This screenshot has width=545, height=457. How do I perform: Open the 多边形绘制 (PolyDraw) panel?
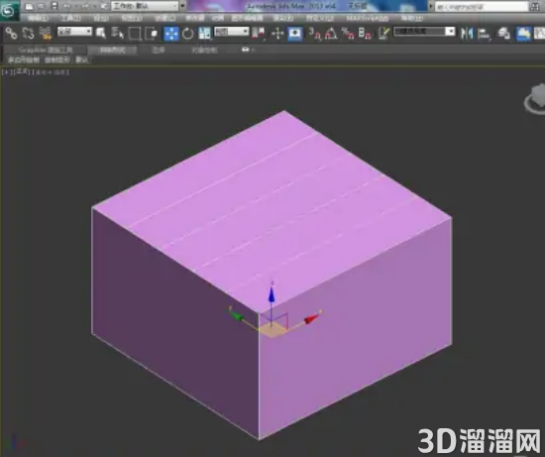pos(24,59)
